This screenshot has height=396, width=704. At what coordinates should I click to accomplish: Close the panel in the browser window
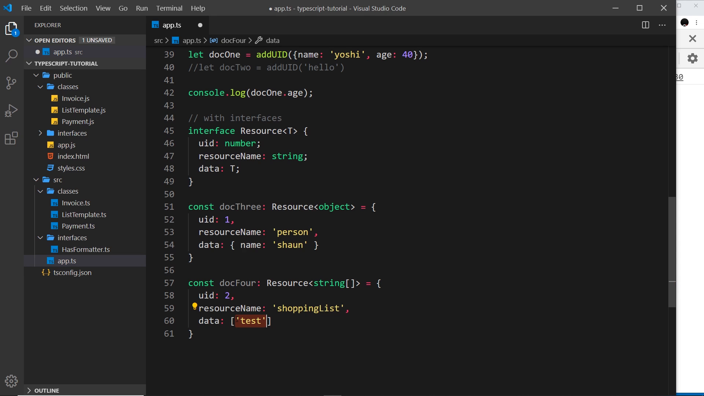click(692, 38)
